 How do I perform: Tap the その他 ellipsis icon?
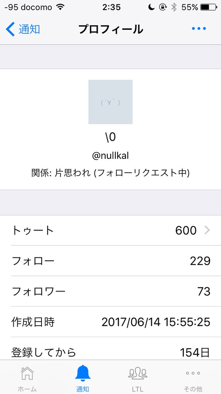click(x=193, y=374)
